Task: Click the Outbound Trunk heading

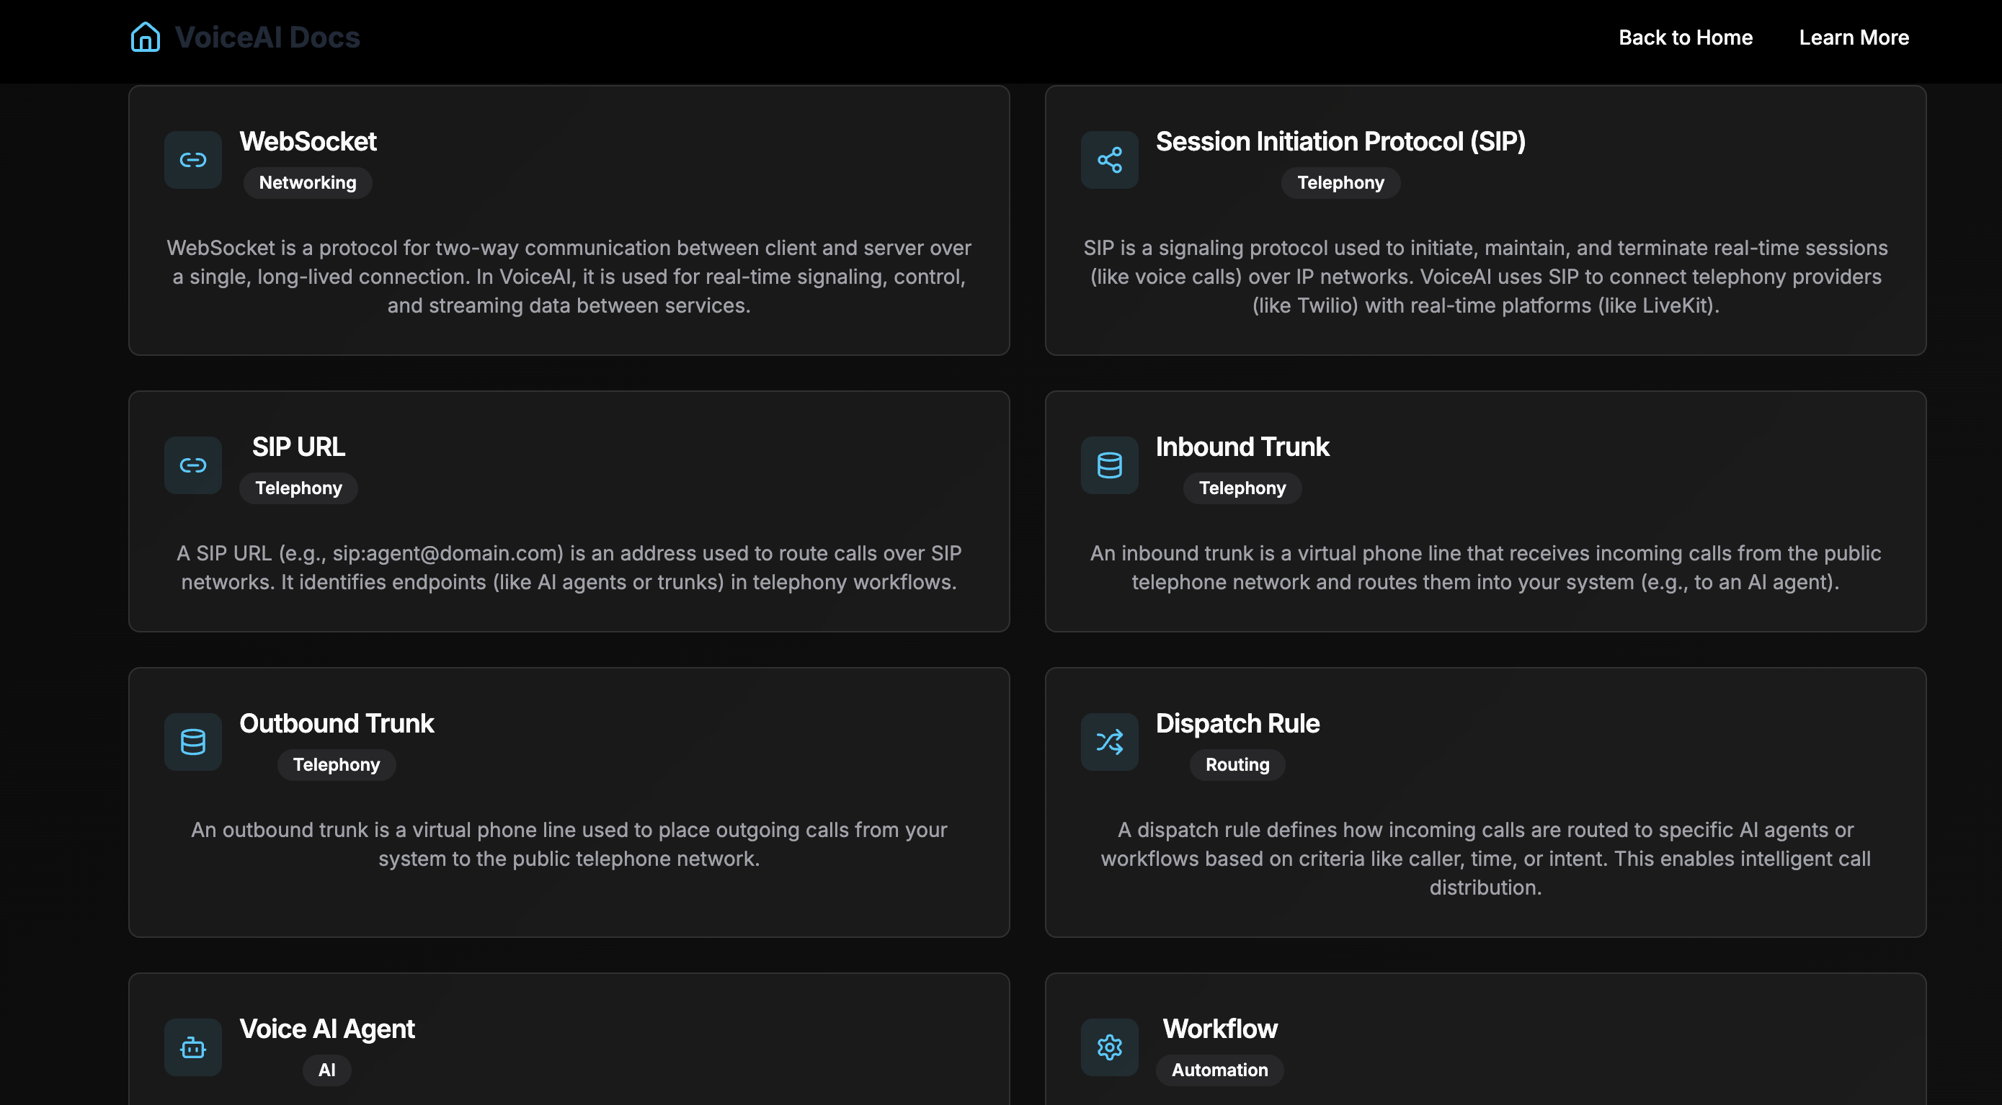Action: tap(337, 723)
